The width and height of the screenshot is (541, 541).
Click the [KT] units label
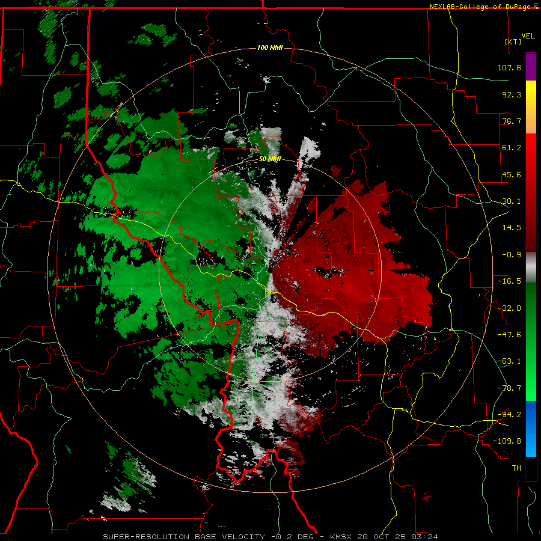point(513,41)
